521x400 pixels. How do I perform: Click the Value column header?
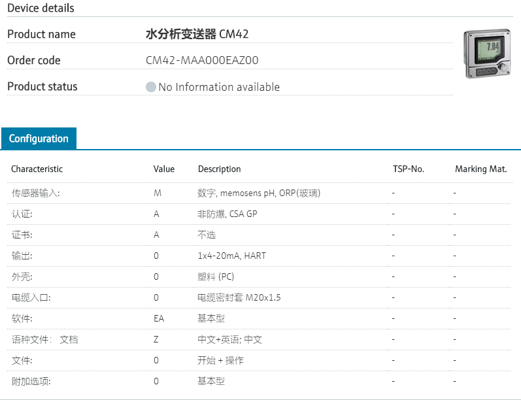pos(164,169)
